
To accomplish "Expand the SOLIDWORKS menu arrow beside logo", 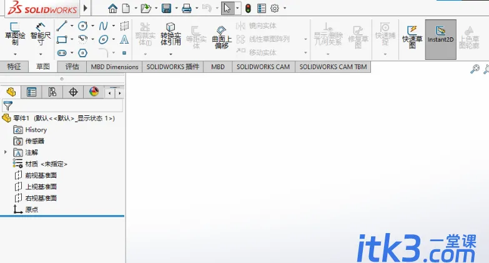I will click(x=86, y=8).
